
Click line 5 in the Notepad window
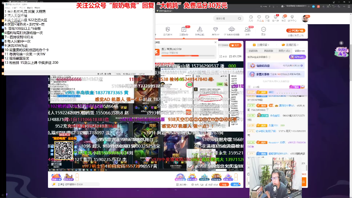[x=22, y=29]
